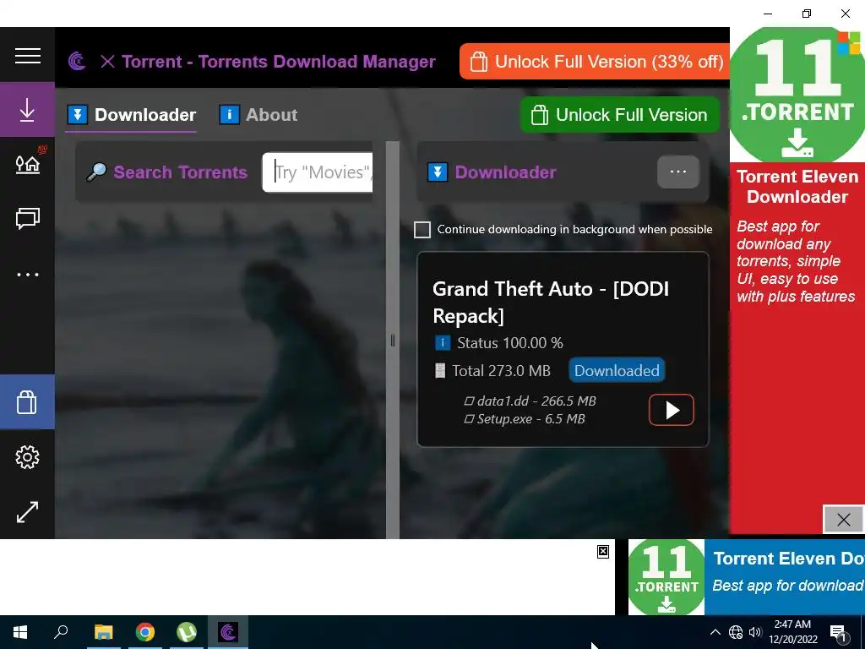Select the download arrow sidebar icon
The height and width of the screenshot is (649, 865).
tap(27, 110)
